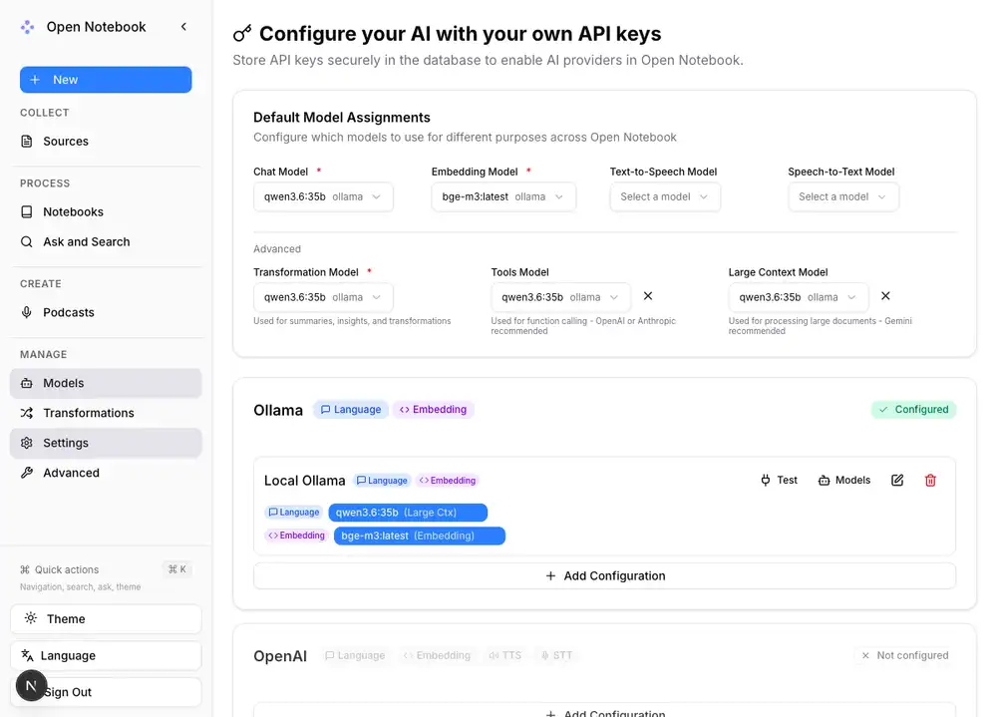The height and width of the screenshot is (717, 997).
Task: Click the edit pencil icon for Local Ollama
Action: pos(897,480)
